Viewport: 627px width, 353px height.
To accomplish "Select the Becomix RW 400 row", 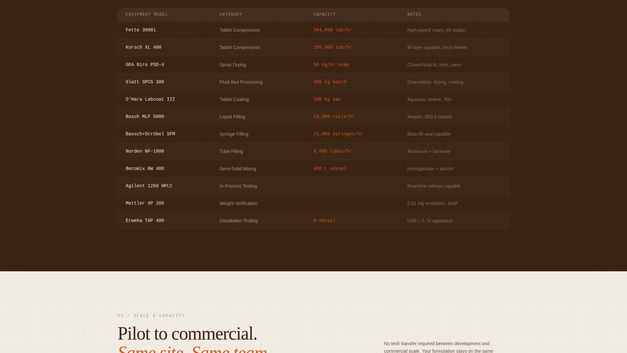I will coord(145,168).
